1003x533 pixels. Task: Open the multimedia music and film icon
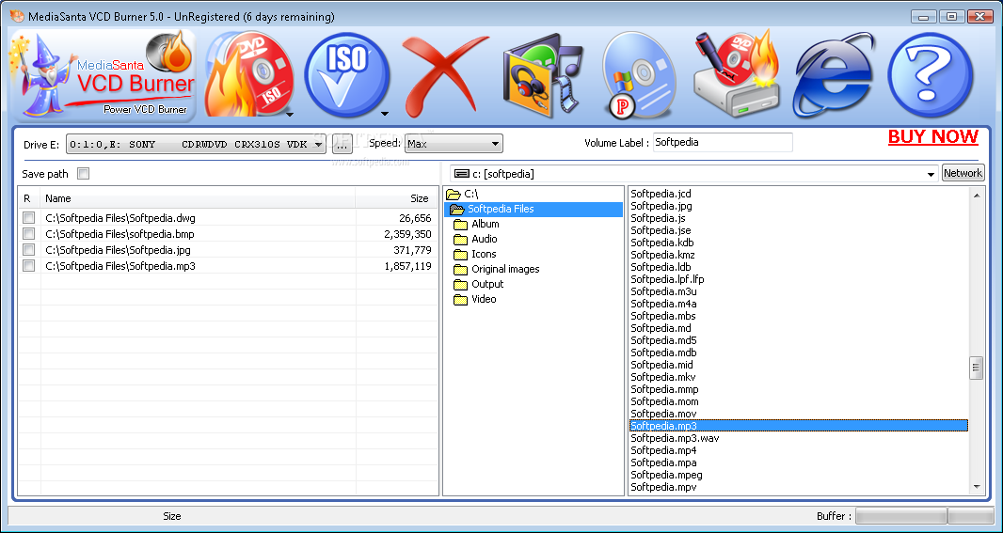click(543, 78)
